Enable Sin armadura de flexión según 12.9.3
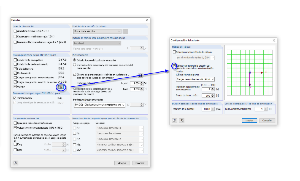Screen dimensions: 300x181 (x=15, y=37)
